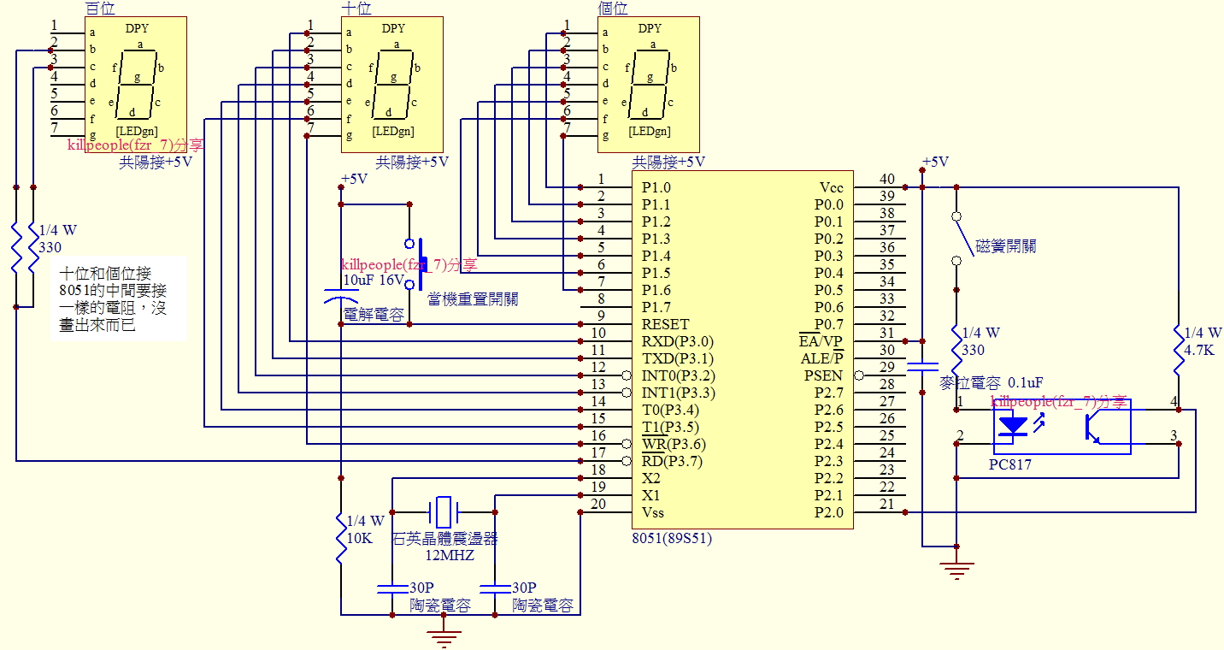Click the RXD(P3.0) pin label
The height and width of the screenshot is (650, 1224).
pos(677,341)
